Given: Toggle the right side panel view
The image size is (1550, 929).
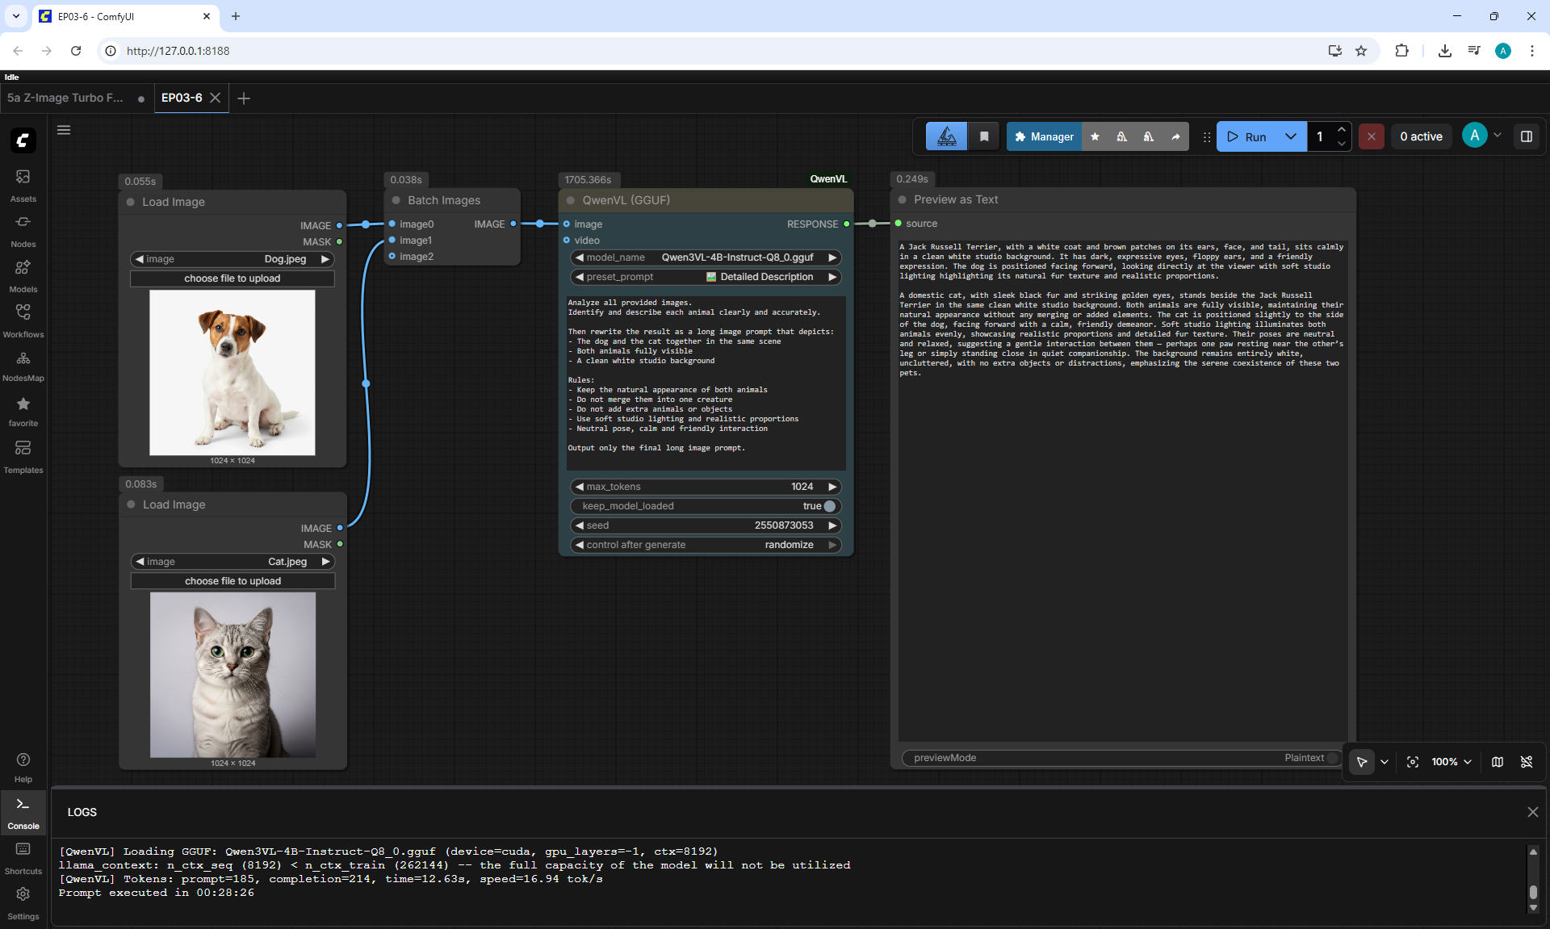Looking at the screenshot, I should click(1527, 136).
